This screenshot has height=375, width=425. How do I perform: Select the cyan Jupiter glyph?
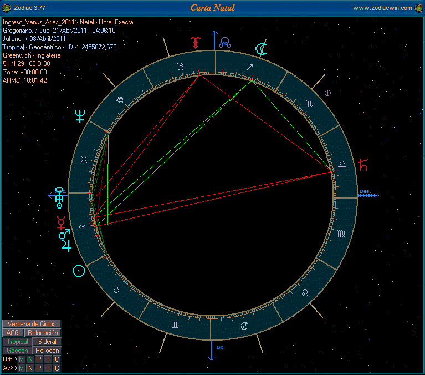pyautogui.click(x=66, y=246)
